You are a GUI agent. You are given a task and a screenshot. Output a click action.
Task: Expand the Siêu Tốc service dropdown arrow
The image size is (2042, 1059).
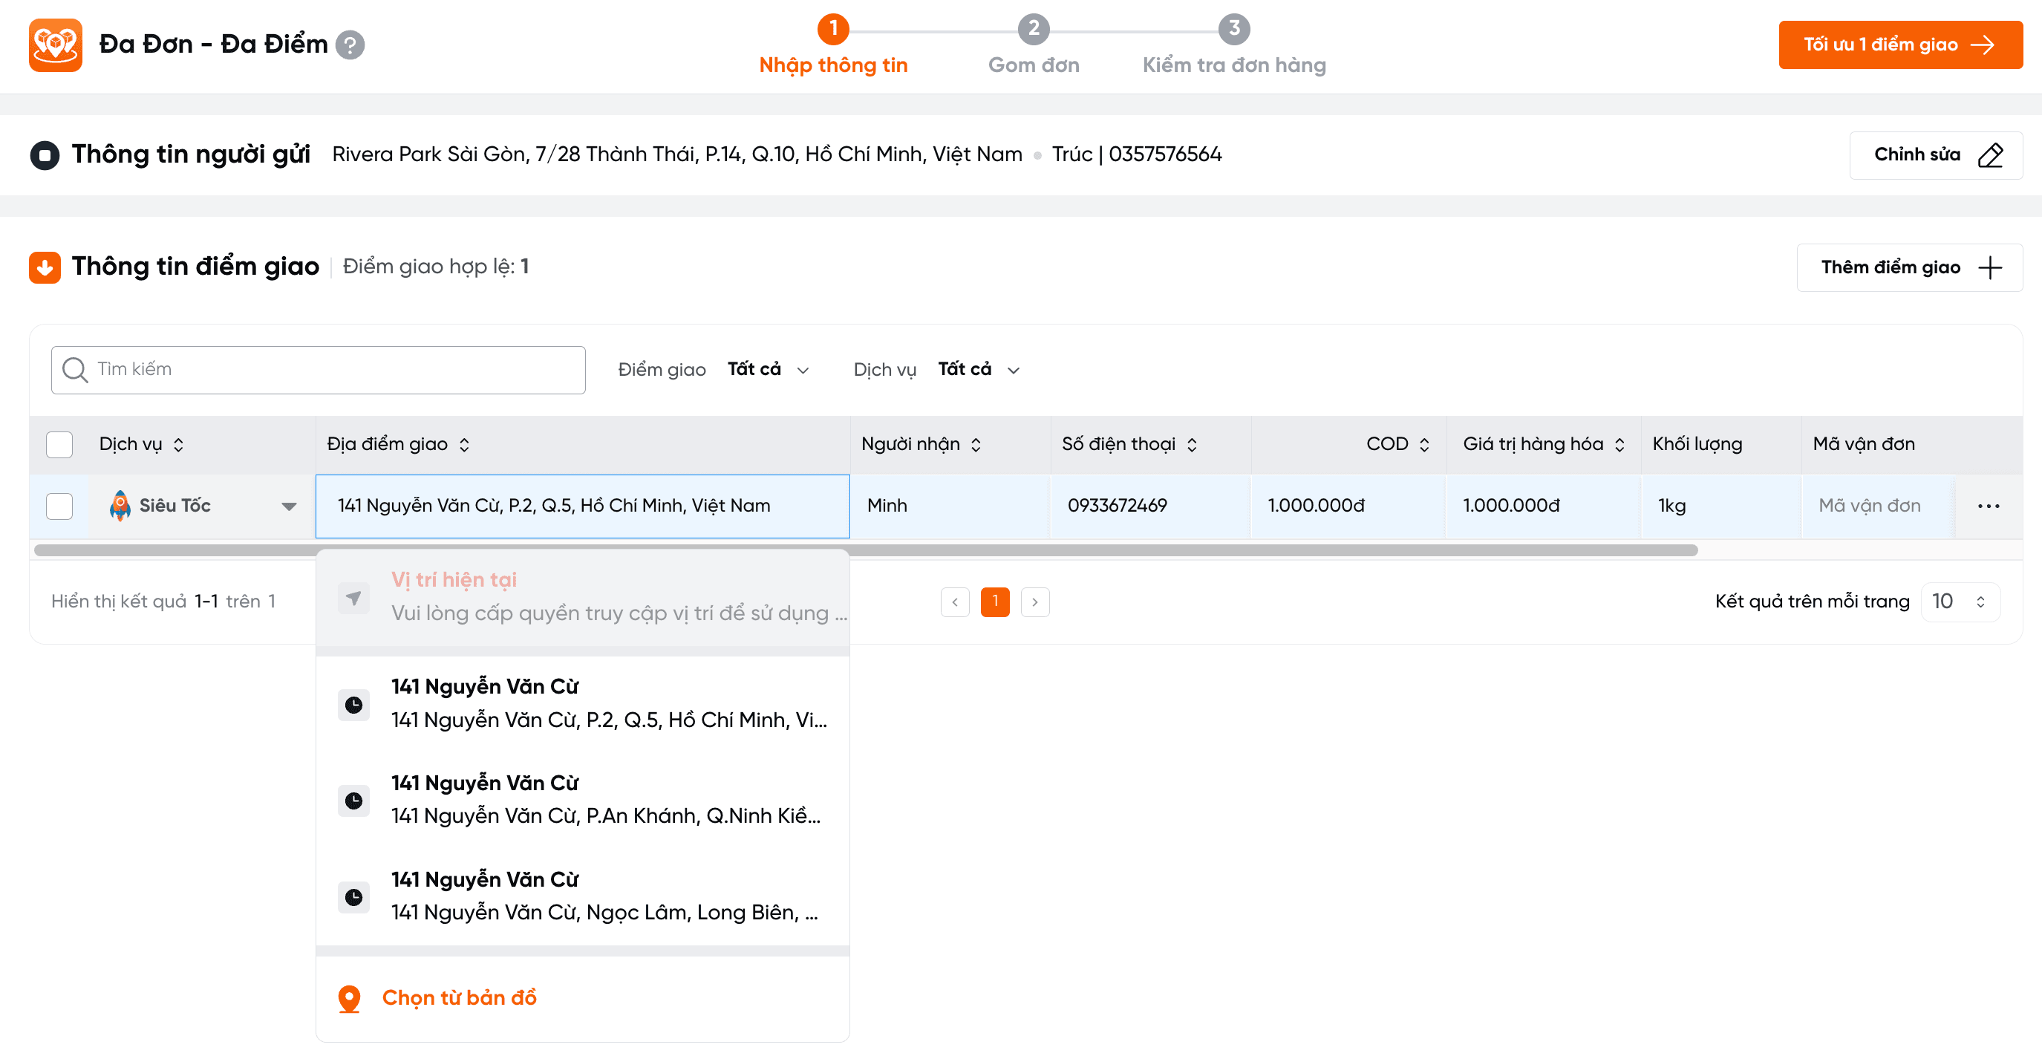click(x=289, y=506)
